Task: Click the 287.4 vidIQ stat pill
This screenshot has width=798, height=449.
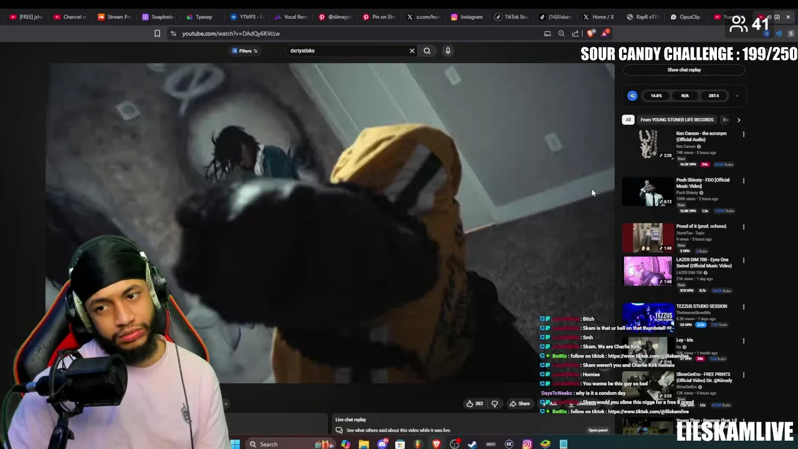Action: tap(714, 96)
